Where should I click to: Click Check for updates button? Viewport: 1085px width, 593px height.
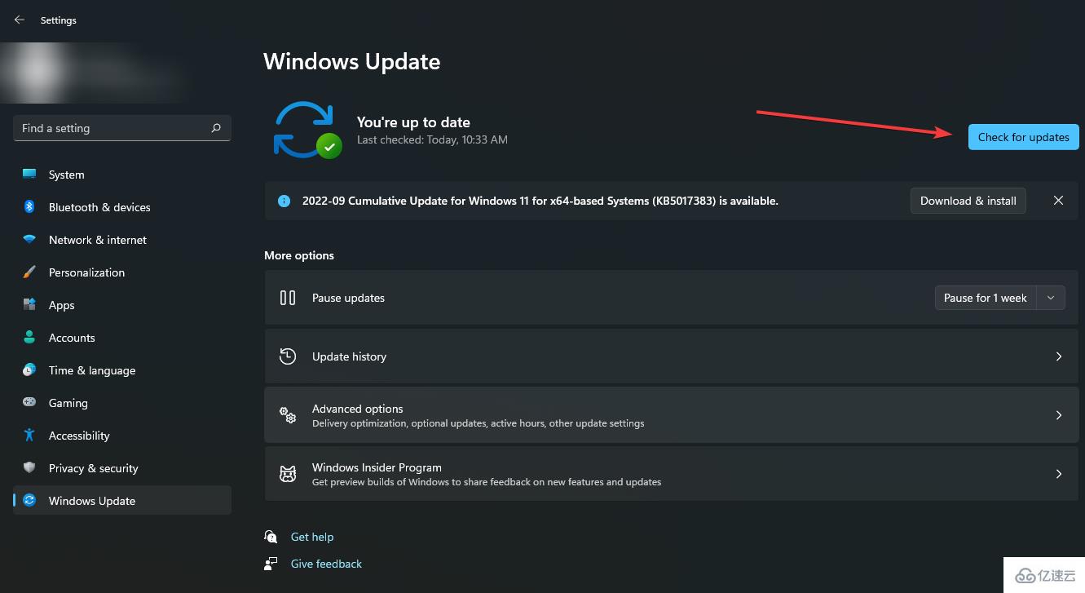[1023, 137]
